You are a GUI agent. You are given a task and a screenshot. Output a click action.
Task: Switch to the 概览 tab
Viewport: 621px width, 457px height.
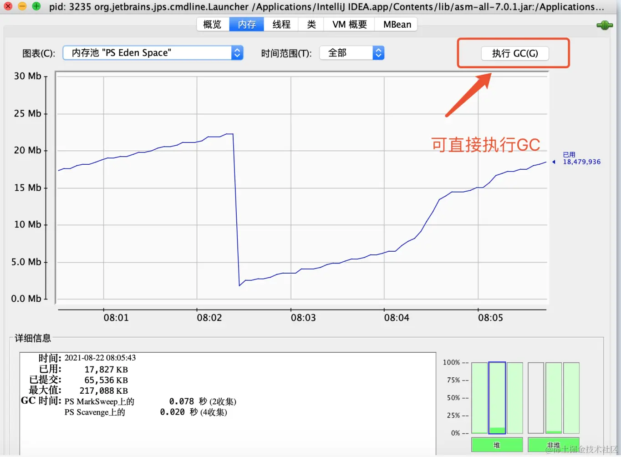[x=213, y=25]
